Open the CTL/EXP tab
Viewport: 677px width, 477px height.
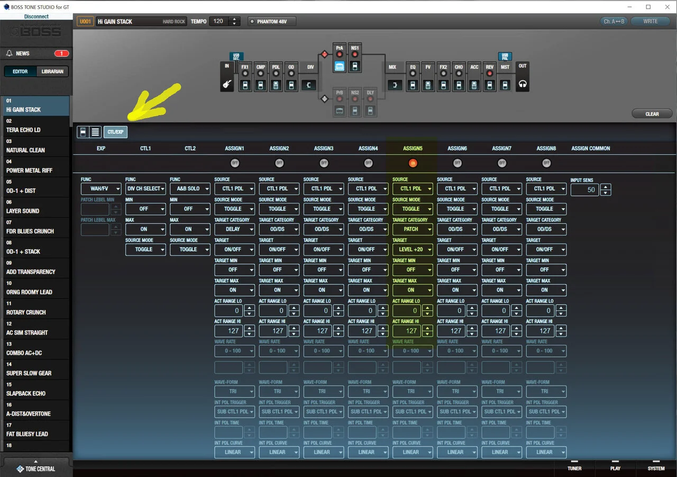coord(115,132)
